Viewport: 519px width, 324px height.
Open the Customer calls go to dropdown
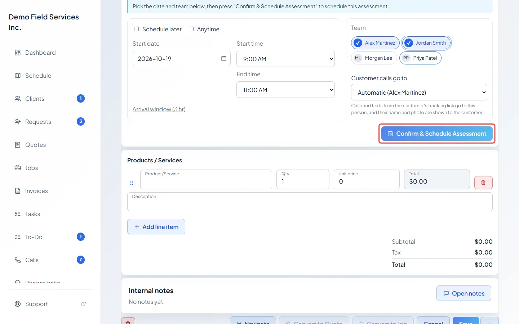(x=419, y=92)
